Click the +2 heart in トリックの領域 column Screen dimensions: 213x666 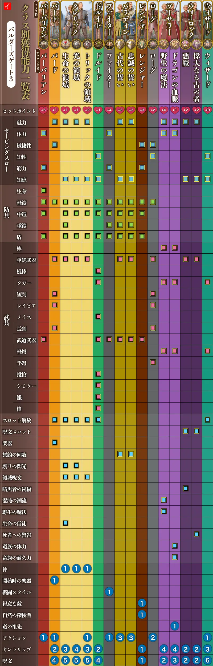87,110
